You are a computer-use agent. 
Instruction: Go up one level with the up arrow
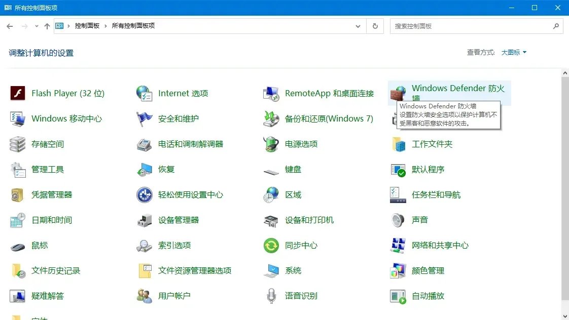[x=47, y=26]
